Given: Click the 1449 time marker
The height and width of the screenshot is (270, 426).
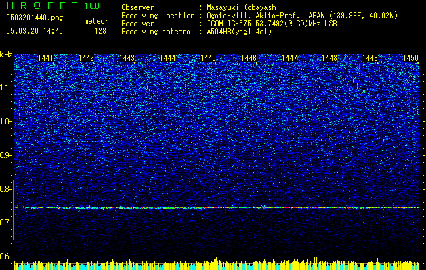Looking at the screenshot, I should [370, 58].
